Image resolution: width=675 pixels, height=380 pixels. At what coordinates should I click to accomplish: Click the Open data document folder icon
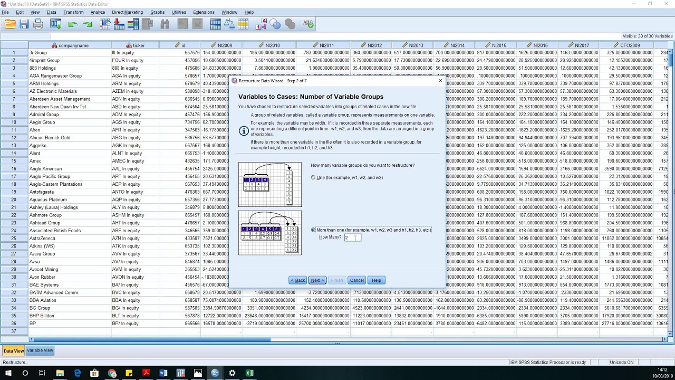pyautogui.click(x=10, y=24)
